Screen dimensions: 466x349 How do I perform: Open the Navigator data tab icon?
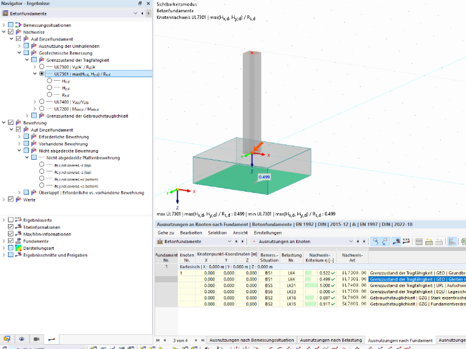click(7, 339)
